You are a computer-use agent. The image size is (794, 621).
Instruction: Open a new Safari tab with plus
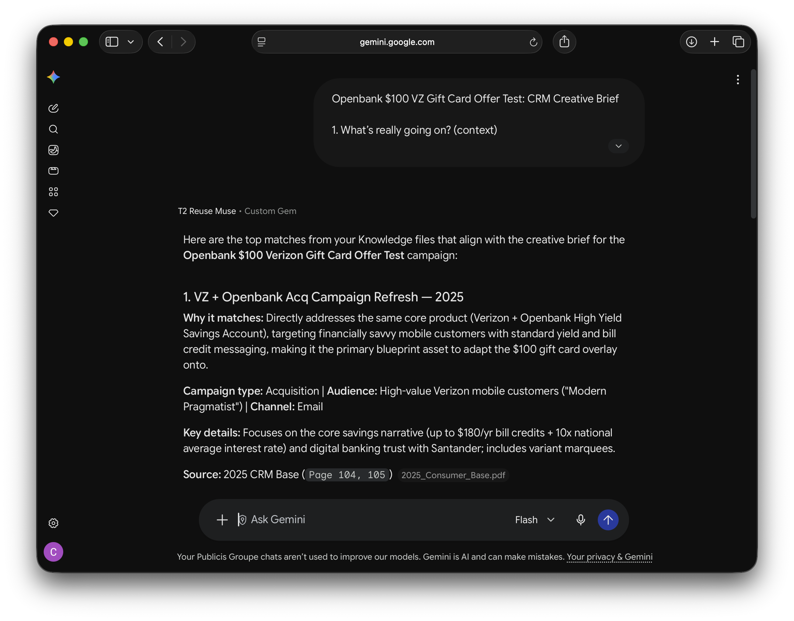[x=714, y=42]
